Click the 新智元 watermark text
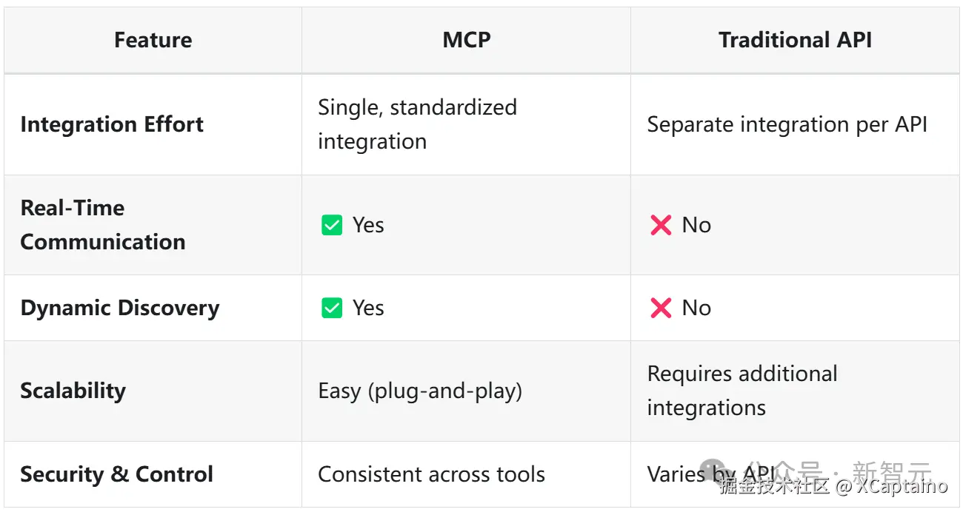 [x=892, y=471]
